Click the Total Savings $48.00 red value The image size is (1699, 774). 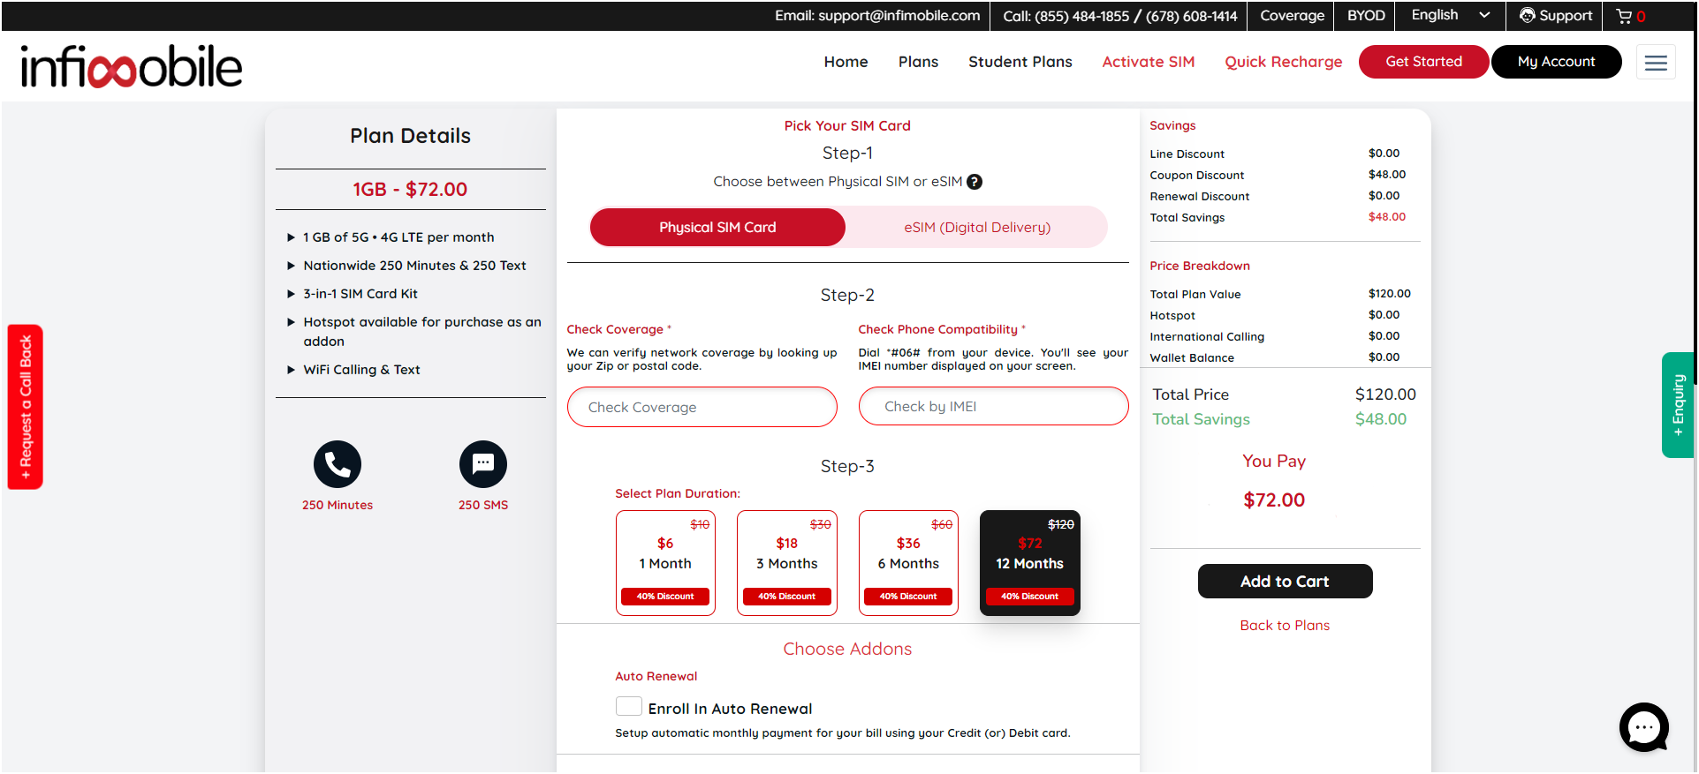(1387, 217)
